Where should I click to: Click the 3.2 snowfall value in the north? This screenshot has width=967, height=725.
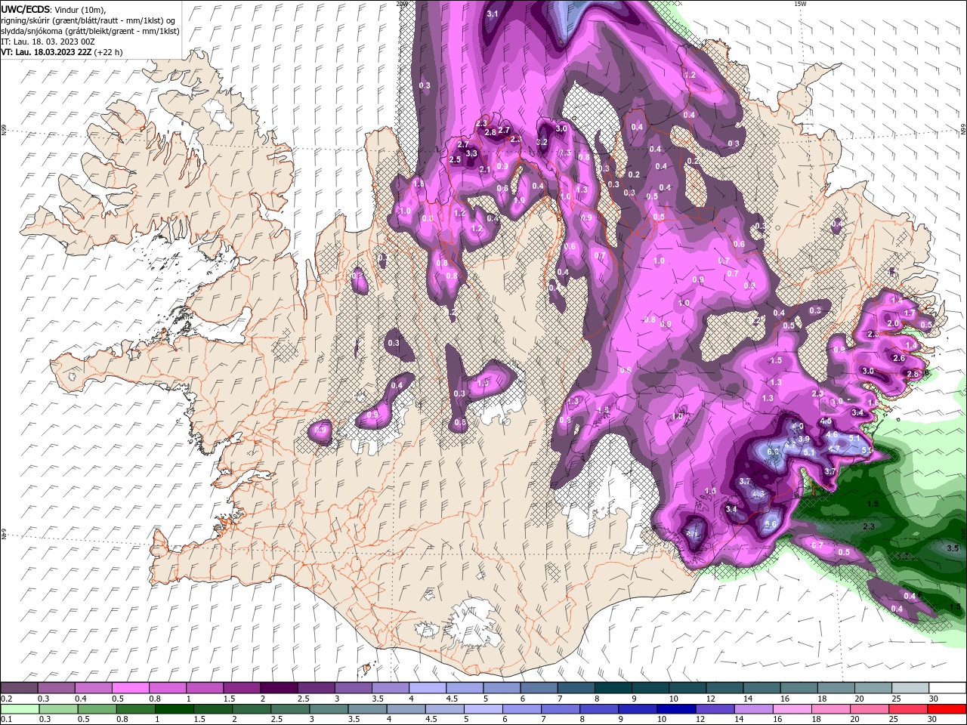[542, 142]
